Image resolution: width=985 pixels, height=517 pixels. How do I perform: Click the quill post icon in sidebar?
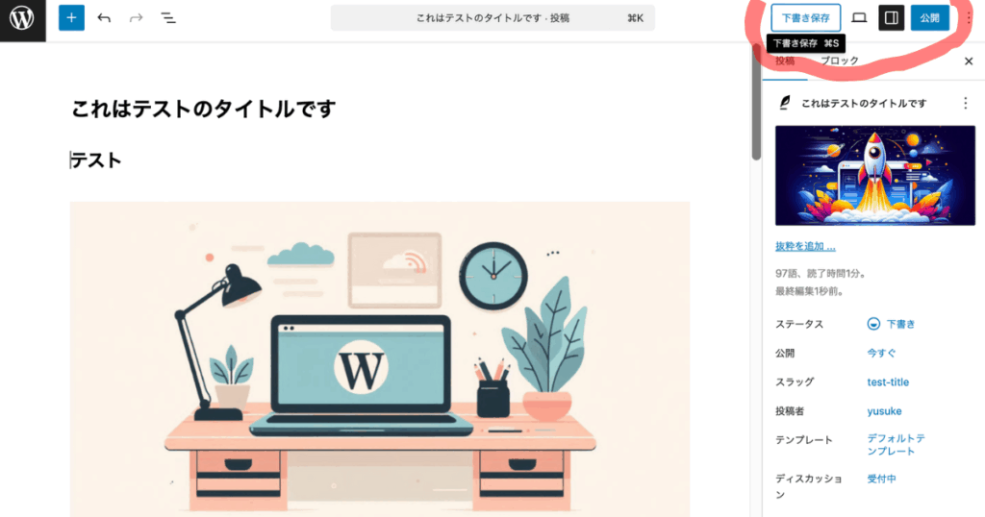coord(785,103)
